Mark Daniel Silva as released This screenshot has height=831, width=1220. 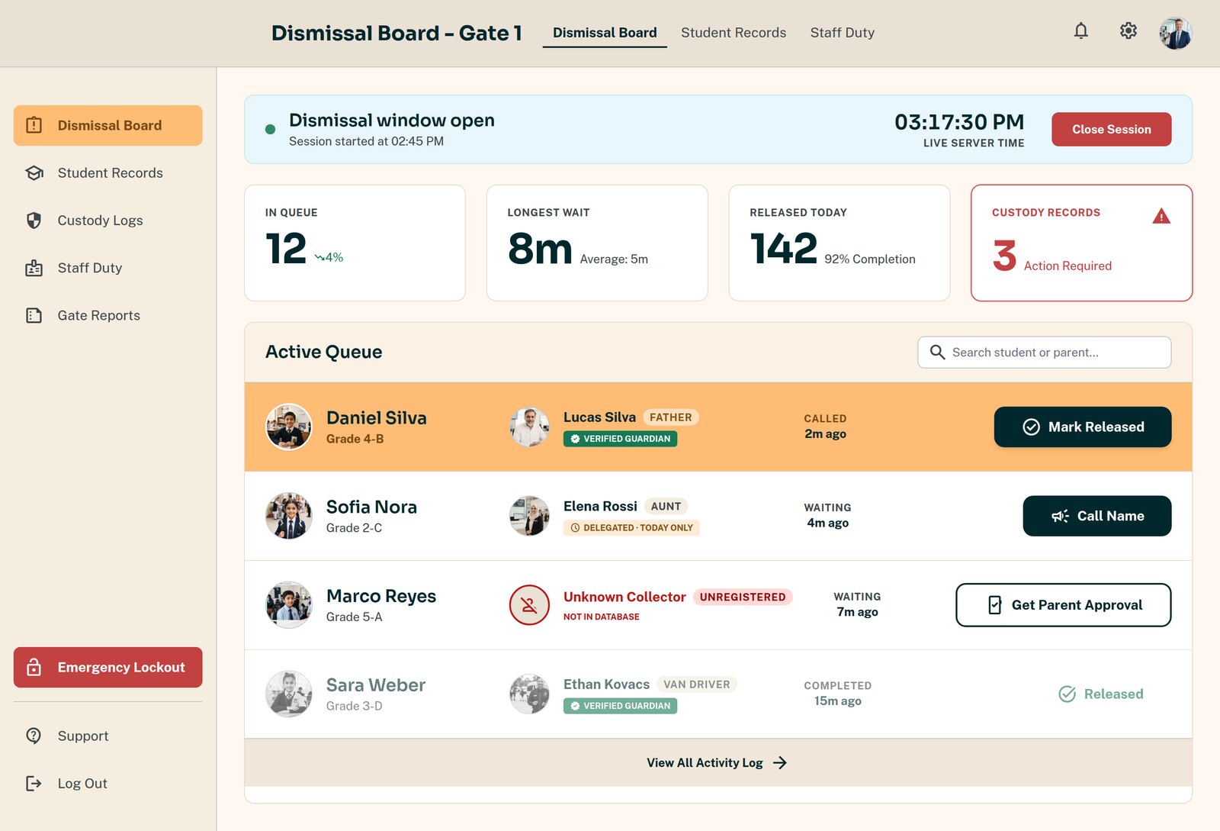point(1083,427)
